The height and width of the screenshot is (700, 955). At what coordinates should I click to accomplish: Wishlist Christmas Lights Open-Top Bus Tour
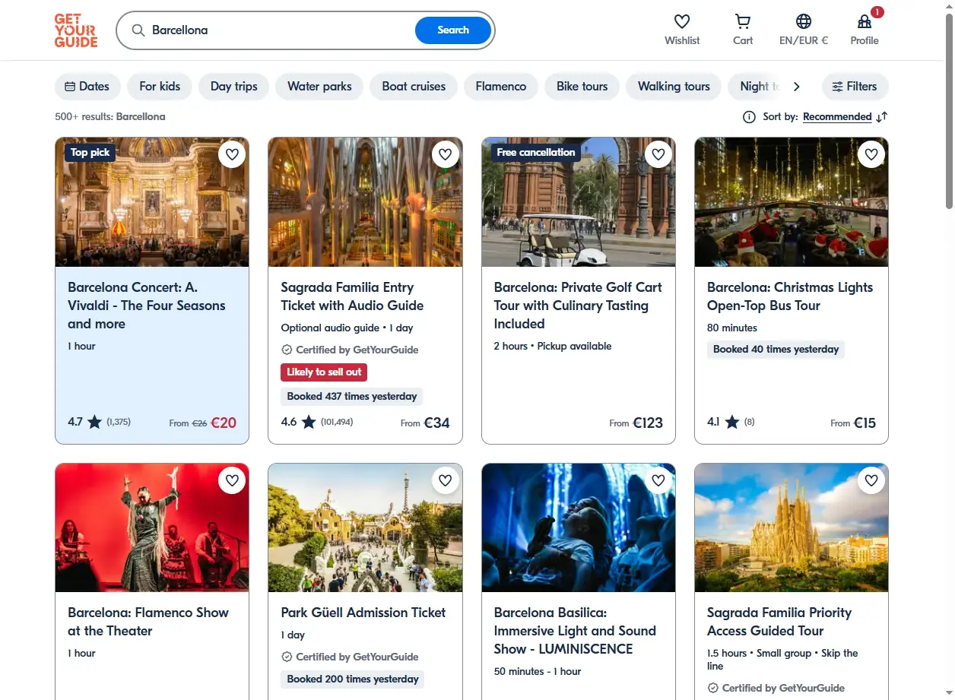[x=871, y=154]
